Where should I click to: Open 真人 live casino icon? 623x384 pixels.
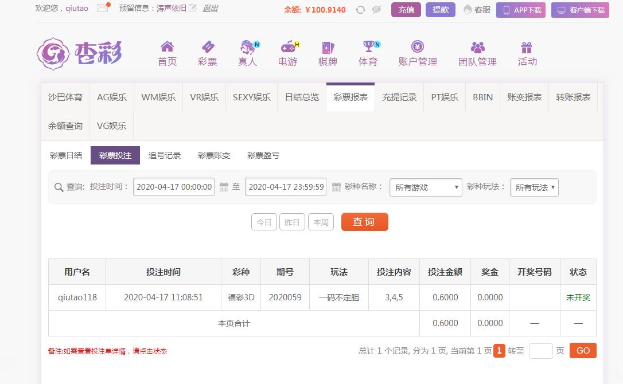coord(249,47)
